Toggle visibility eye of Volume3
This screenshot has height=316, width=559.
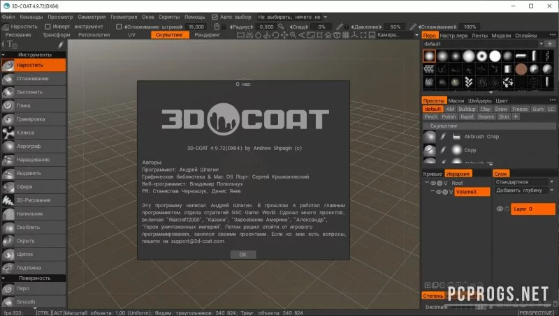pos(439,192)
